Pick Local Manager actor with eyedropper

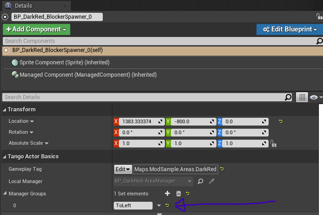pos(212,181)
